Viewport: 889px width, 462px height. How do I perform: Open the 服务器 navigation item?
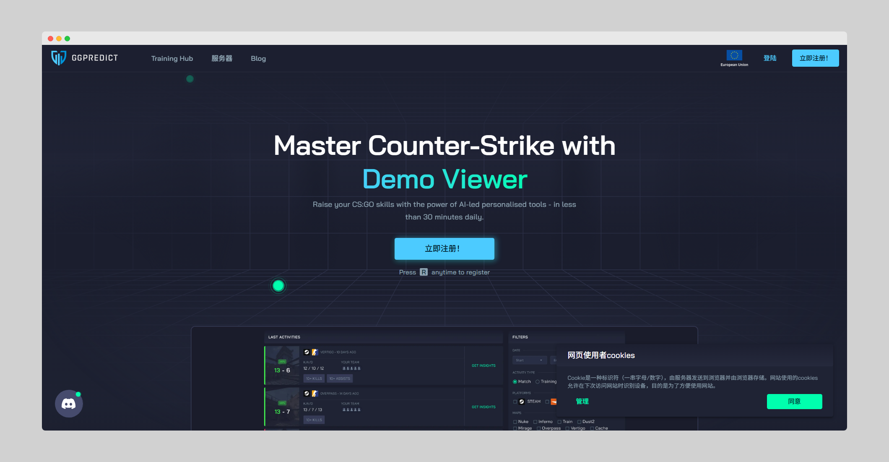coord(222,58)
